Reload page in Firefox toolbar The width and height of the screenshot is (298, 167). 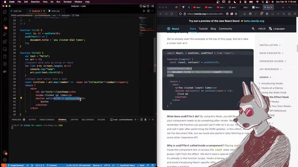(x=172, y=14)
